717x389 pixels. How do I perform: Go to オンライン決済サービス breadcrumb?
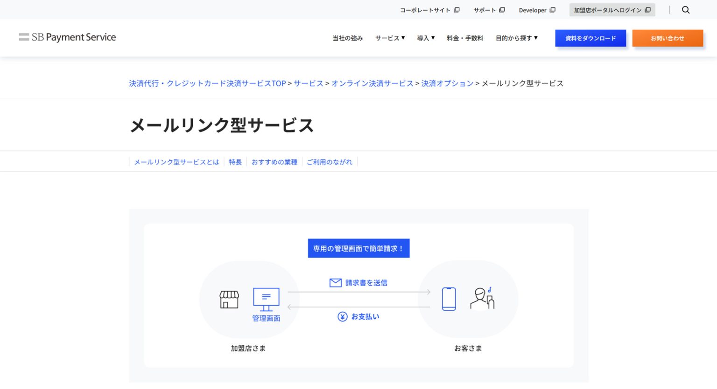coord(372,83)
